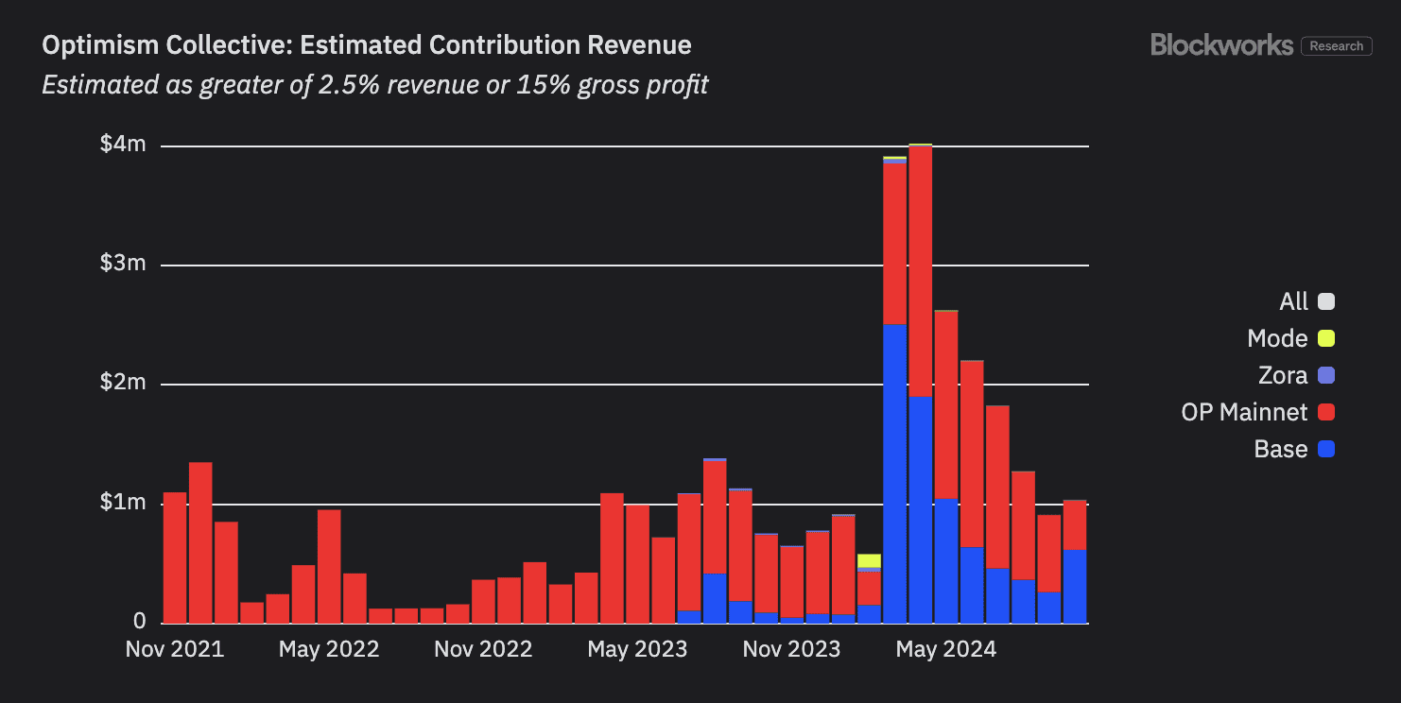Select the Base legend label
The width and height of the screenshot is (1401, 703).
1281,450
